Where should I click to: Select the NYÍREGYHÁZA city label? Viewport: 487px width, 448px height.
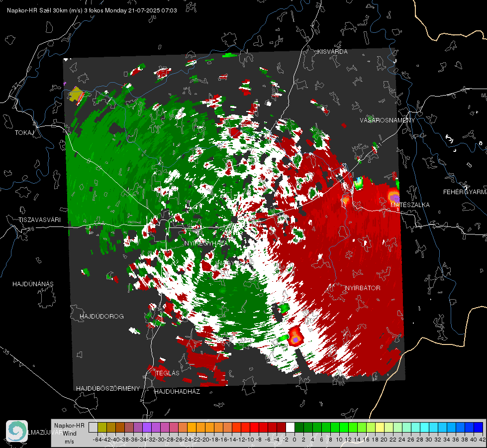click(206, 243)
